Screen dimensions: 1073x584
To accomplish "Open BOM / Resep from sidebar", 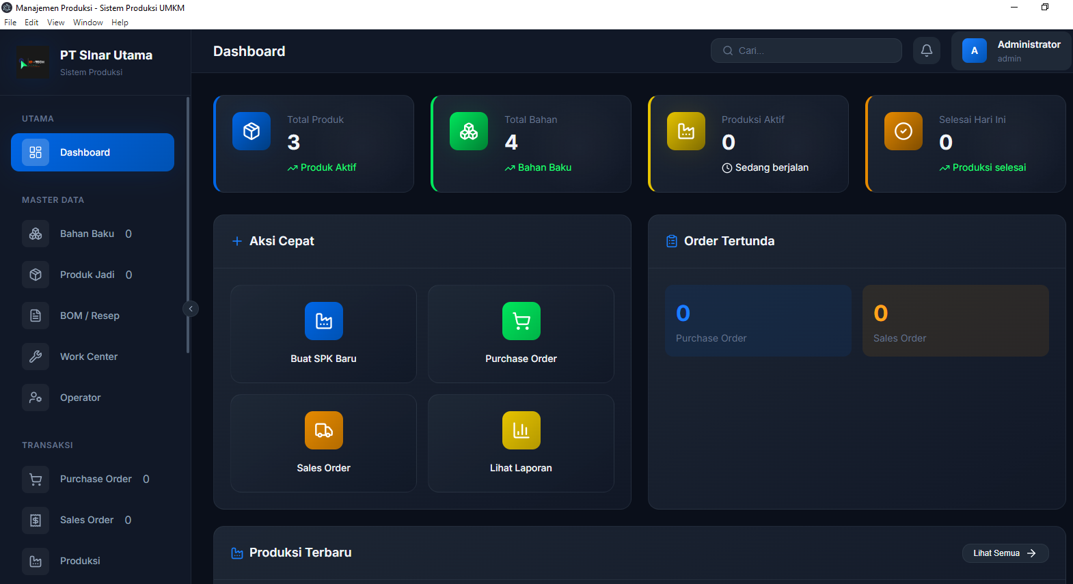I will (x=90, y=316).
